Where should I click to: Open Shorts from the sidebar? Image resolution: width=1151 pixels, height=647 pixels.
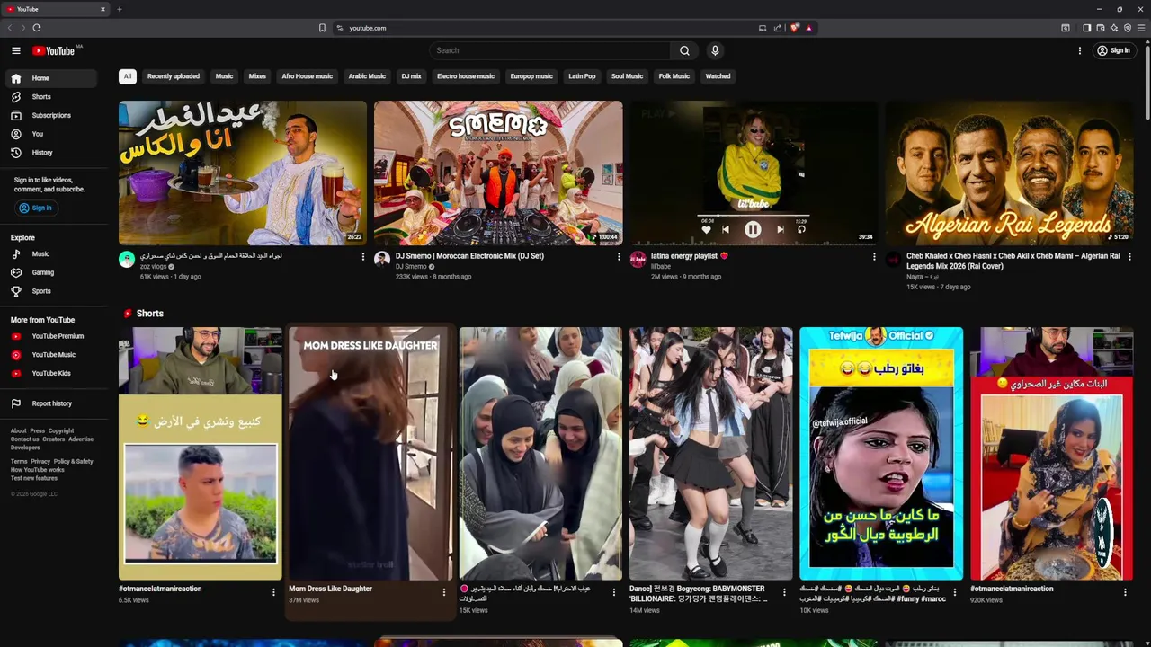coord(50,97)
